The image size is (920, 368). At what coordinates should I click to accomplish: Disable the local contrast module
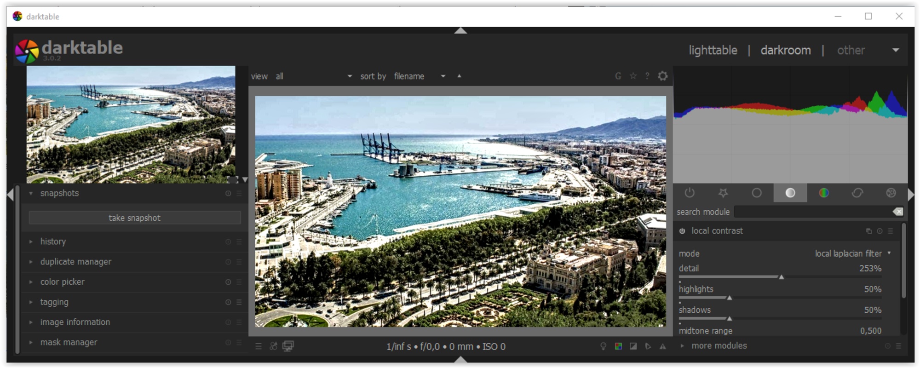pos(682,231)
